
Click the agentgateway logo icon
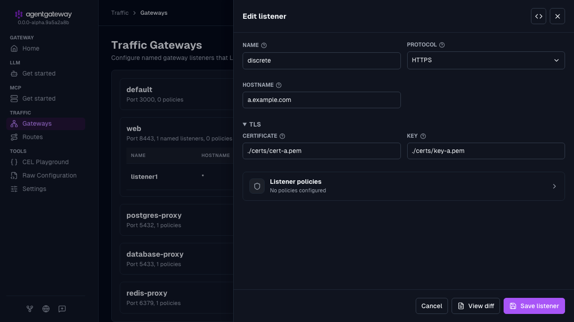(x=19, y=14)
